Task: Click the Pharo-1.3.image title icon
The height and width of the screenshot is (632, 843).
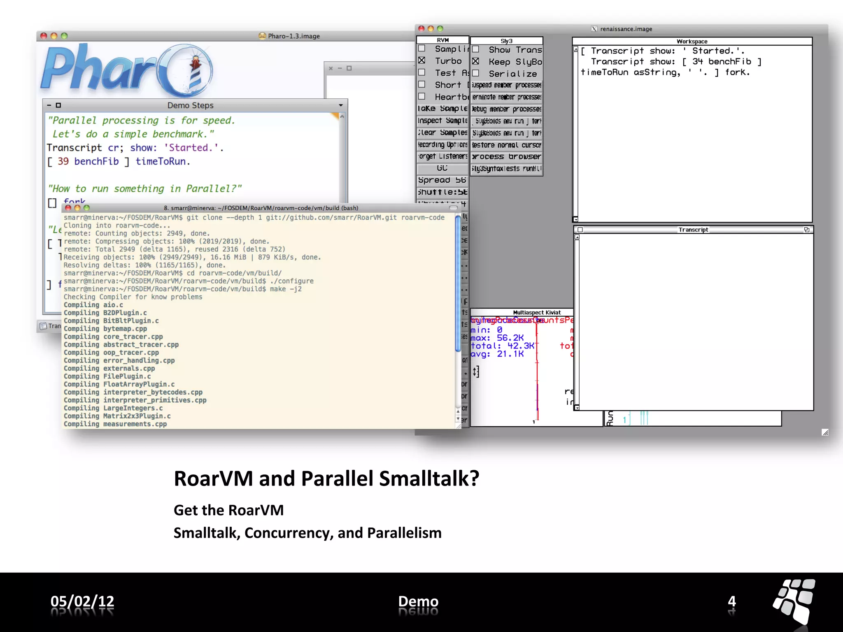Action: tap(262, 36)
